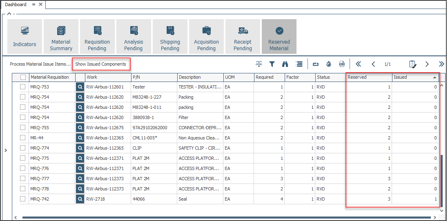Open magnifier lookup for MRQ-753
Viewport: 448px width, 221px height.
pos(80,87)
